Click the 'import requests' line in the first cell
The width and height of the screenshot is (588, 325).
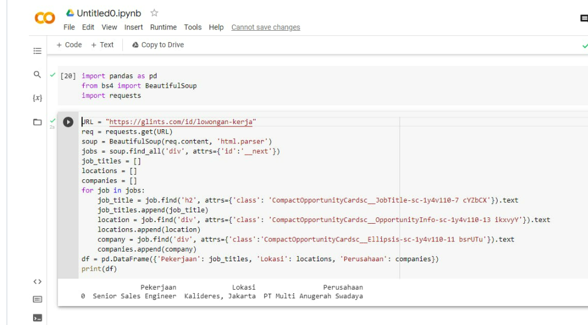tap(112, 96)
